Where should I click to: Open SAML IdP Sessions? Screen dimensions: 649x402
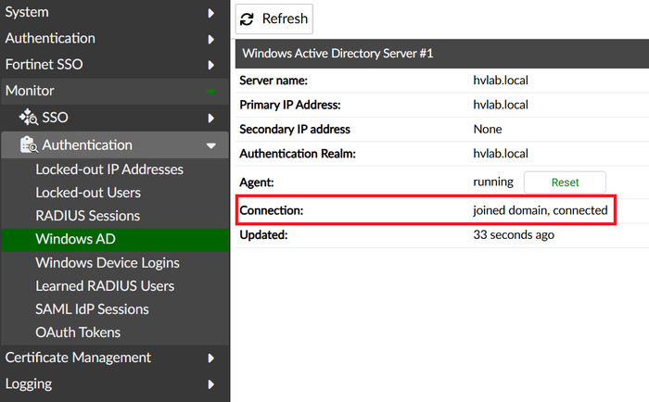coord(92,309)
